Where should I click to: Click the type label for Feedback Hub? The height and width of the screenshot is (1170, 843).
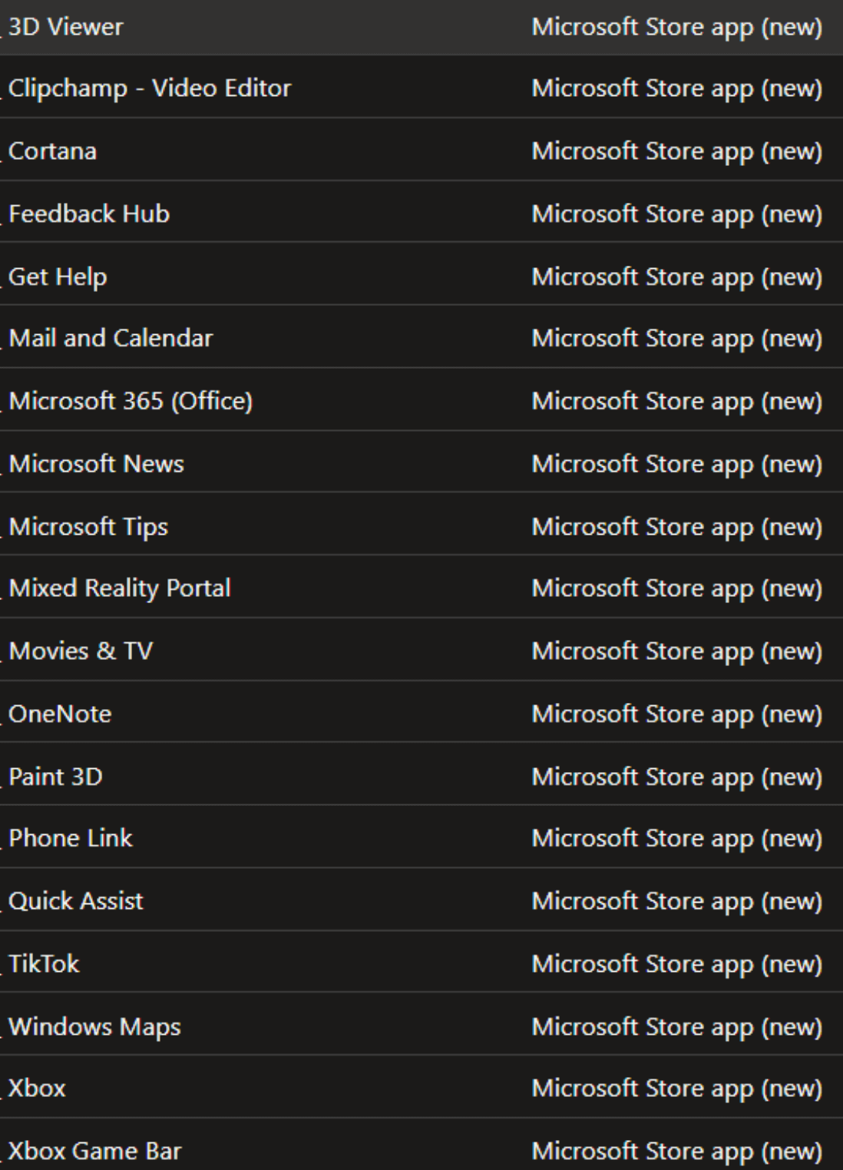(x=677, y=214)
